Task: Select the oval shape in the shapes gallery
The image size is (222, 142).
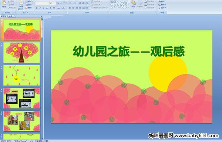Action: coord(126,2)
